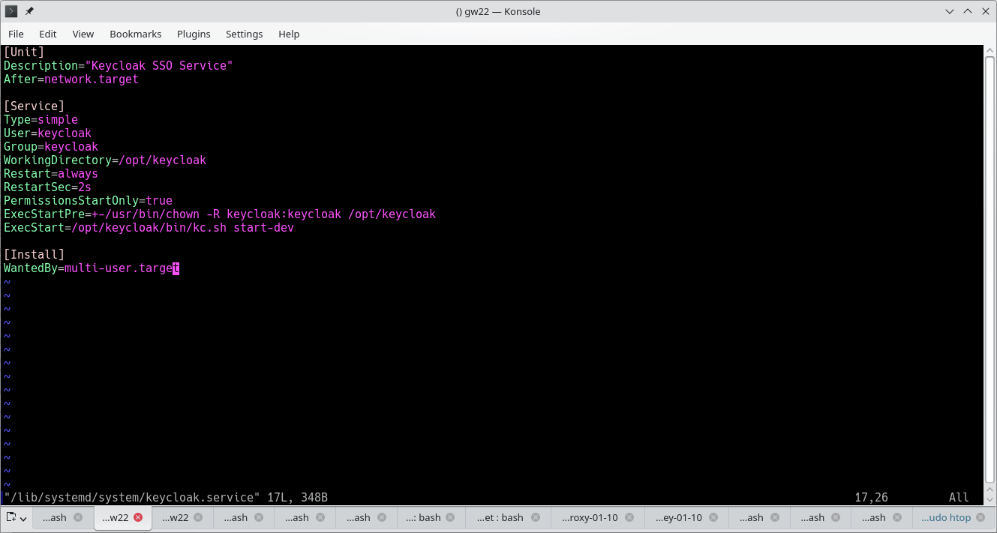Click the scrollbar up arrow
The width and height of the screenshot is (997, 533).
click(x=991, y=51)
